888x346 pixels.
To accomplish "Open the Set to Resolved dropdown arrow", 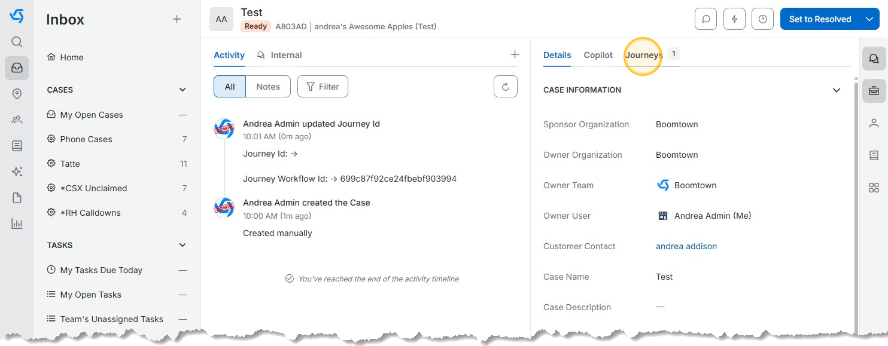I will click(x=869, y=19).
